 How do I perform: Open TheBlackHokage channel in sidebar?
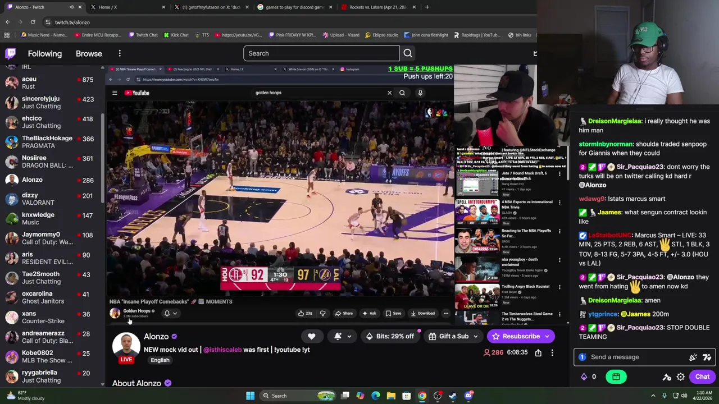click(x=51, y=142)
